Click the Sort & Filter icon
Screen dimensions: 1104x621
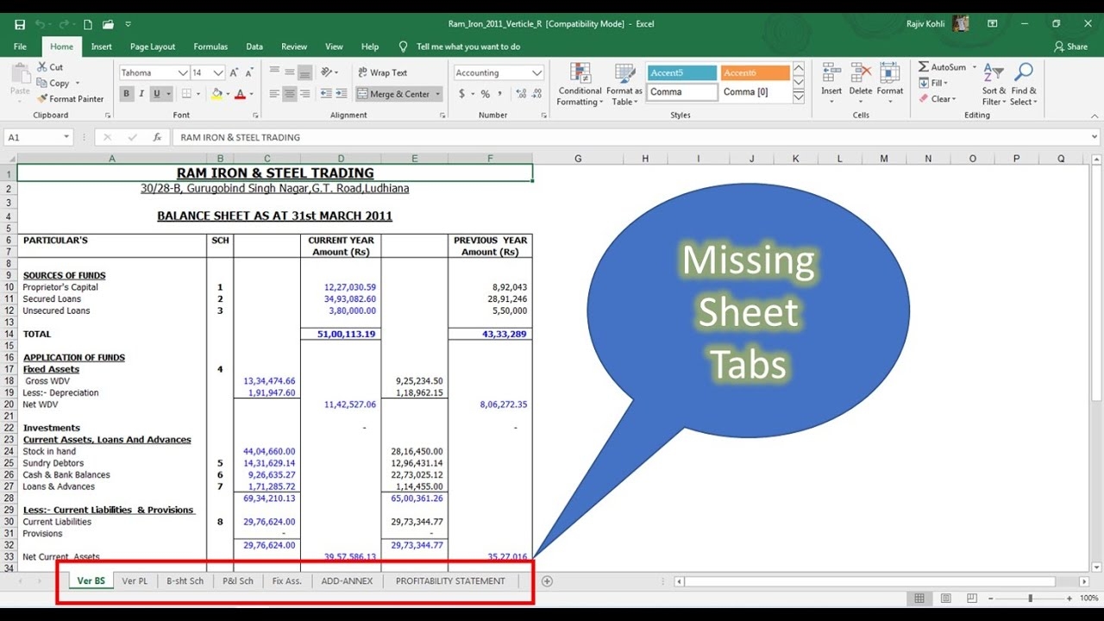994,74
